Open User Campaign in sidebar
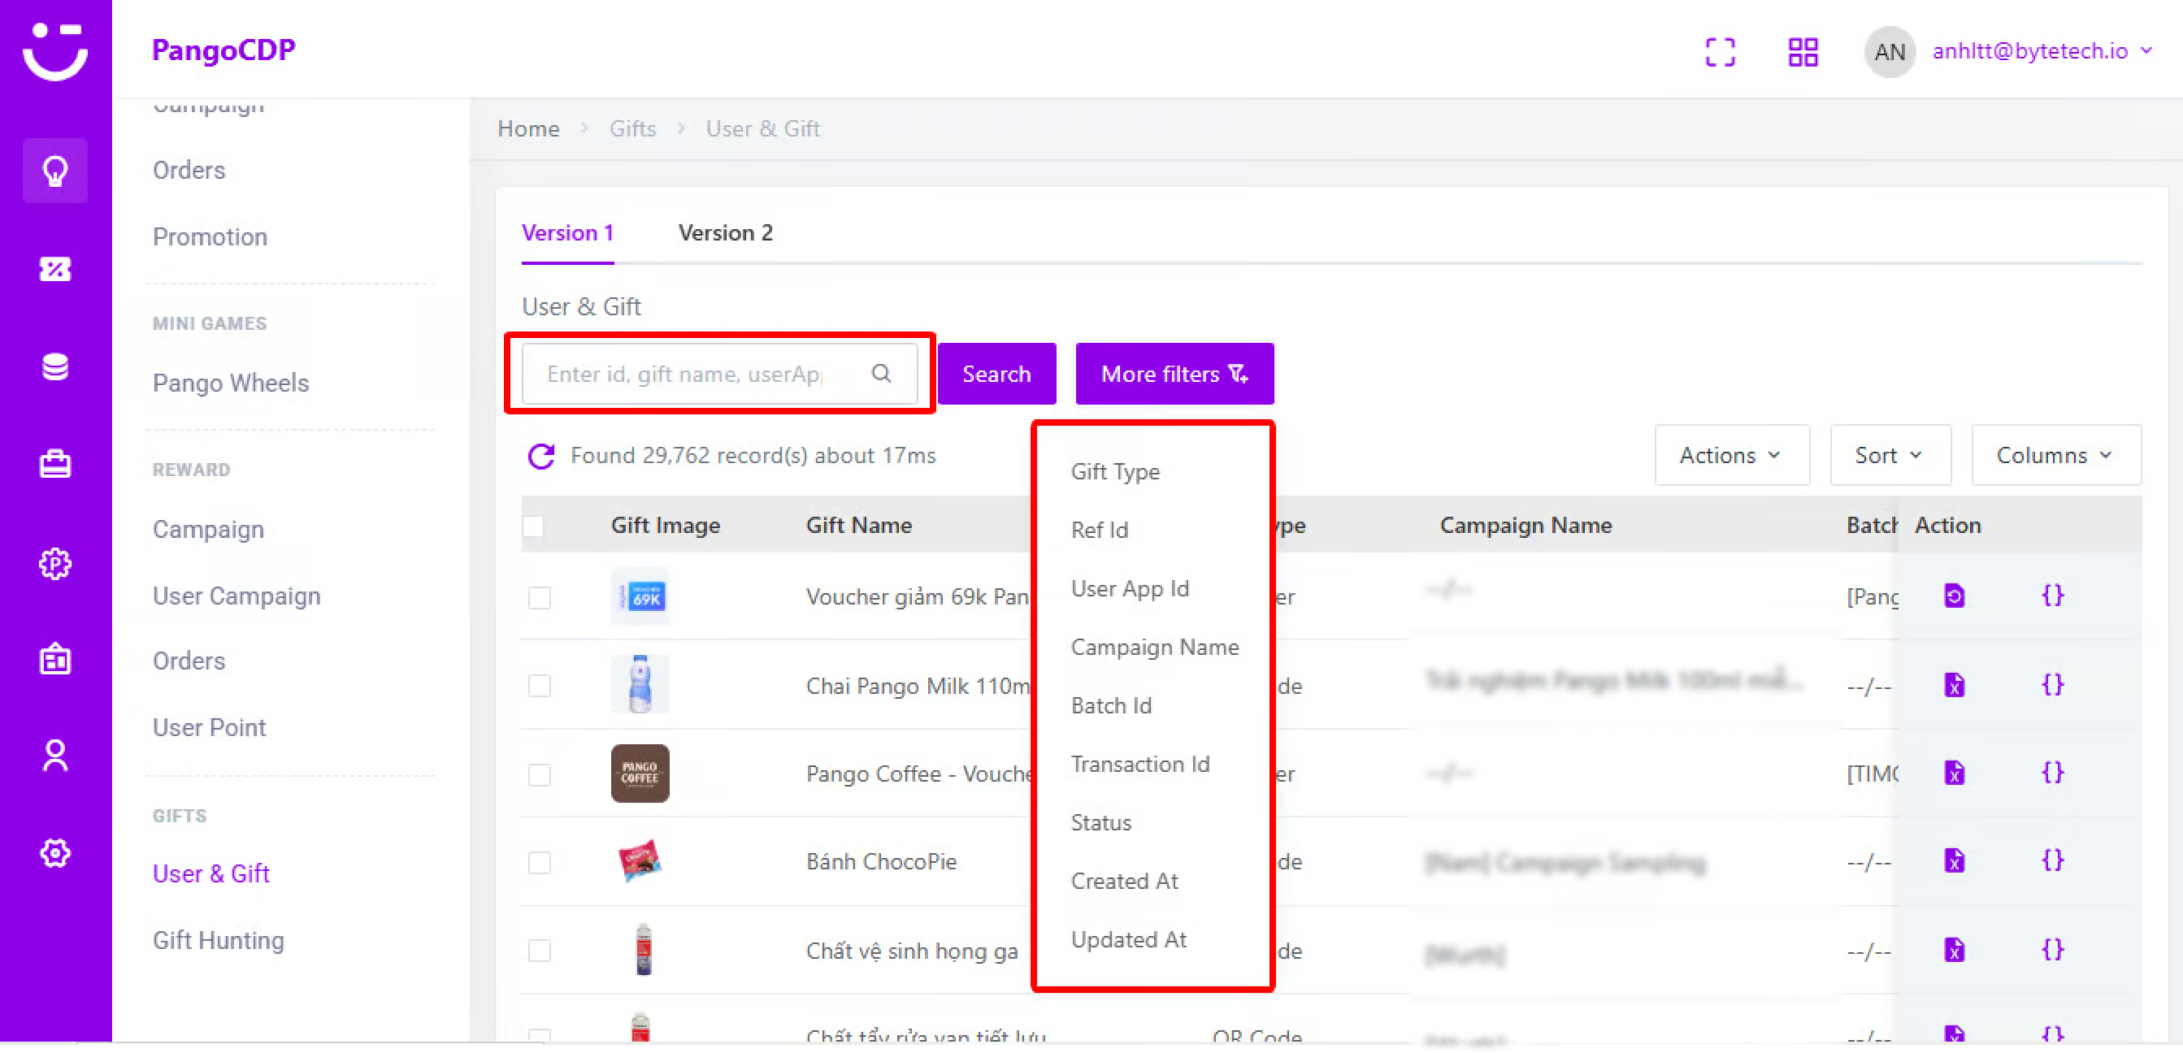The image size is (2183, 1053). [237, 596]
